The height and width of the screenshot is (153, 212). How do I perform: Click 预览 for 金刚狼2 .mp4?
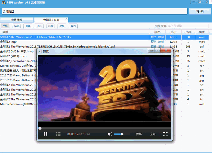click(154, 42)
